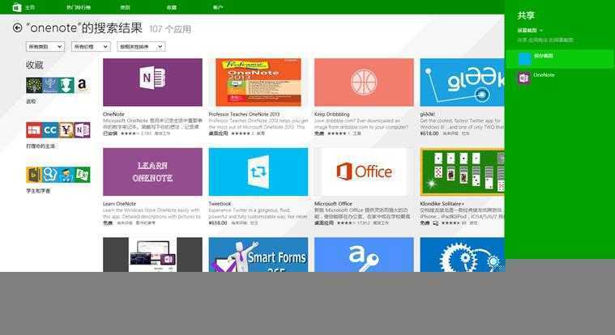
Task: Click the OneNote icon in second collection
Action: [82, 130]
